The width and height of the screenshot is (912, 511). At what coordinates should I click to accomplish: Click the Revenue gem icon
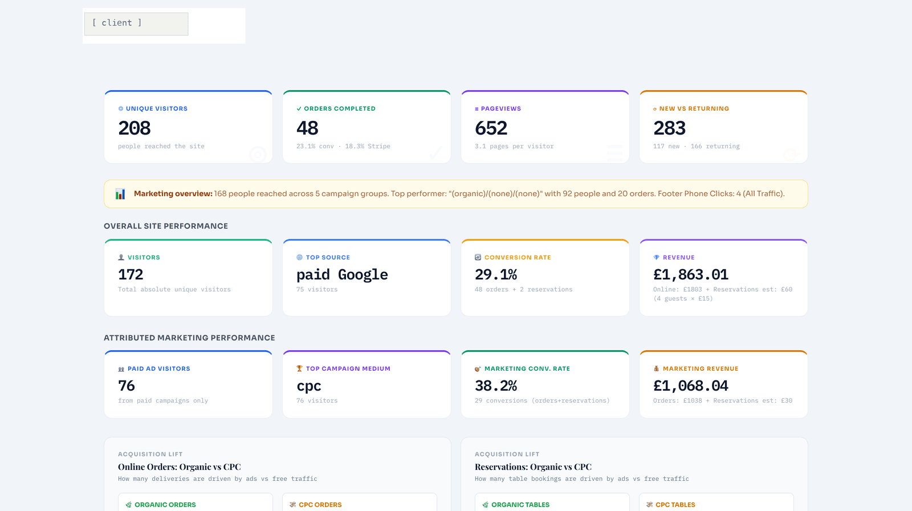[656, 257]
